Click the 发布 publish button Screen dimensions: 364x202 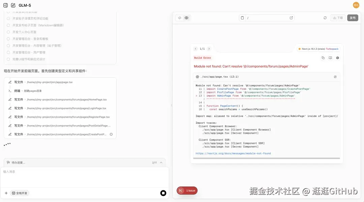pyautogui.click(x=353, y=18)
